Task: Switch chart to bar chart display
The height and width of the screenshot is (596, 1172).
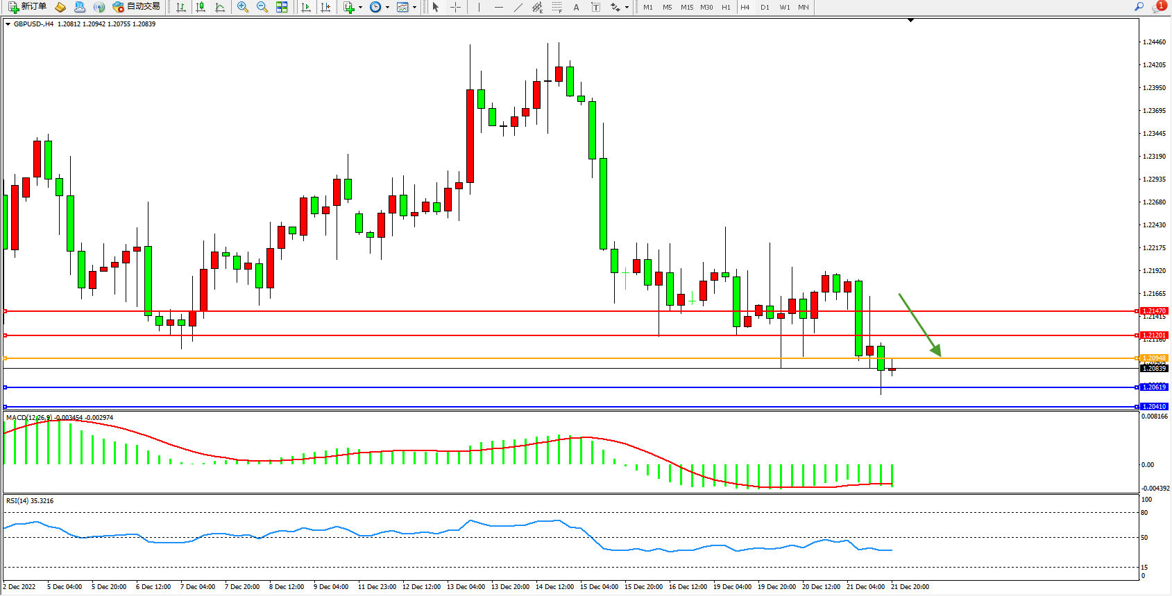Action: (x=181, y=7)
